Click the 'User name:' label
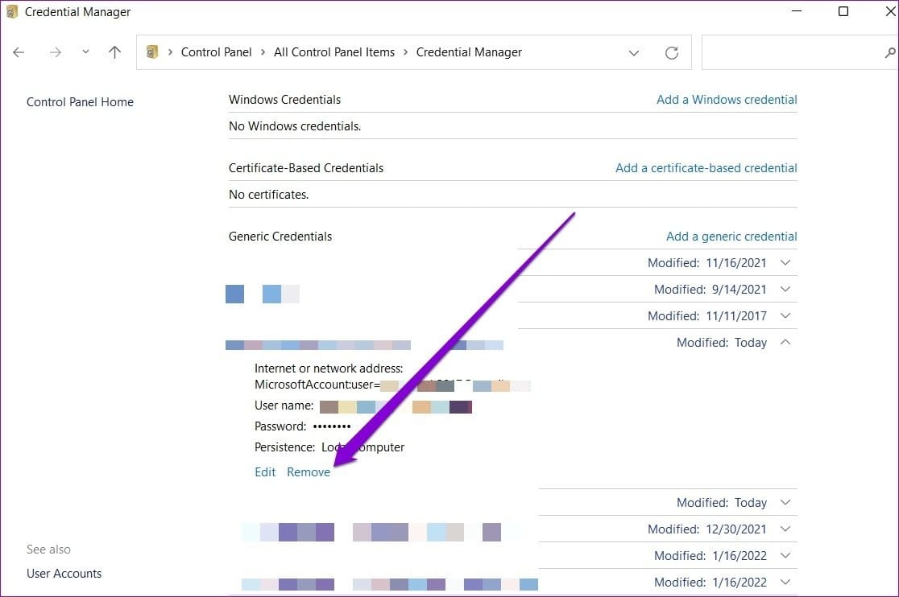This screenshot has height=597, width=899. click(x=284, y=406)
